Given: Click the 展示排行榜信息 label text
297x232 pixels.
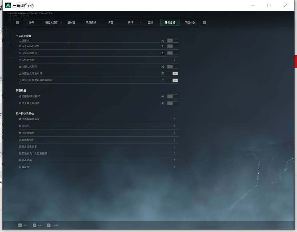Looking at the screenshot, I should [28, 53].
